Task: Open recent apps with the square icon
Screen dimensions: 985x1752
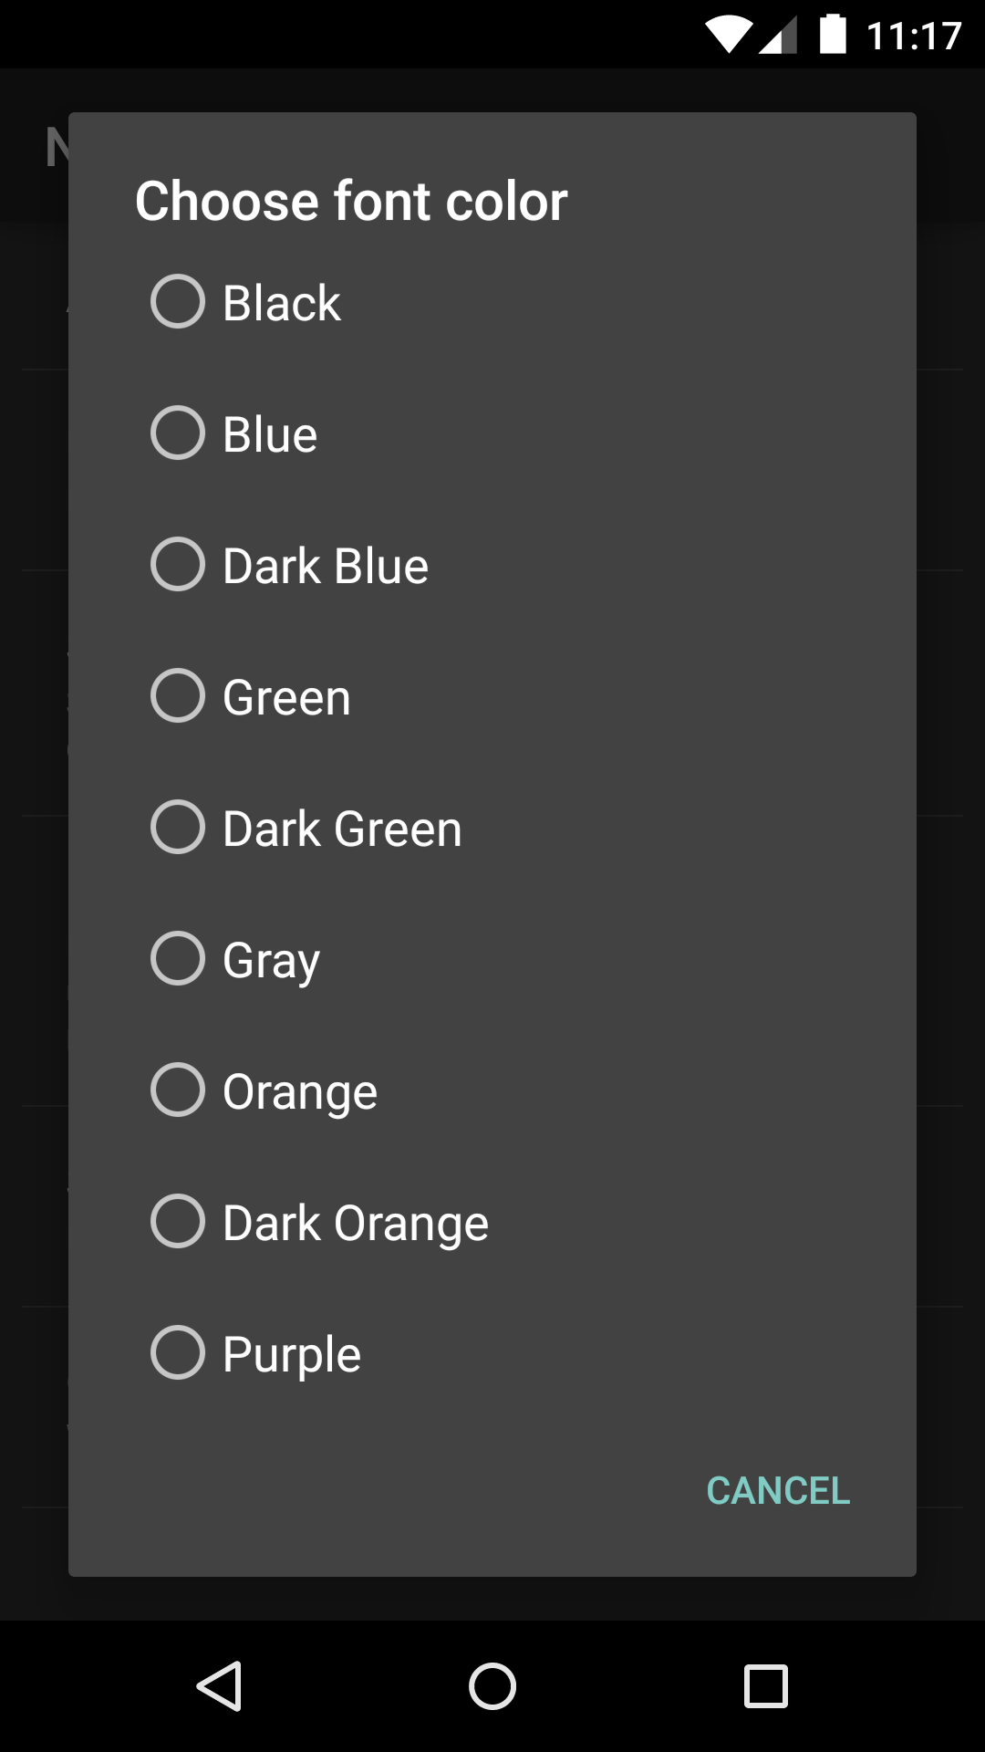Action: (765, 1685)
